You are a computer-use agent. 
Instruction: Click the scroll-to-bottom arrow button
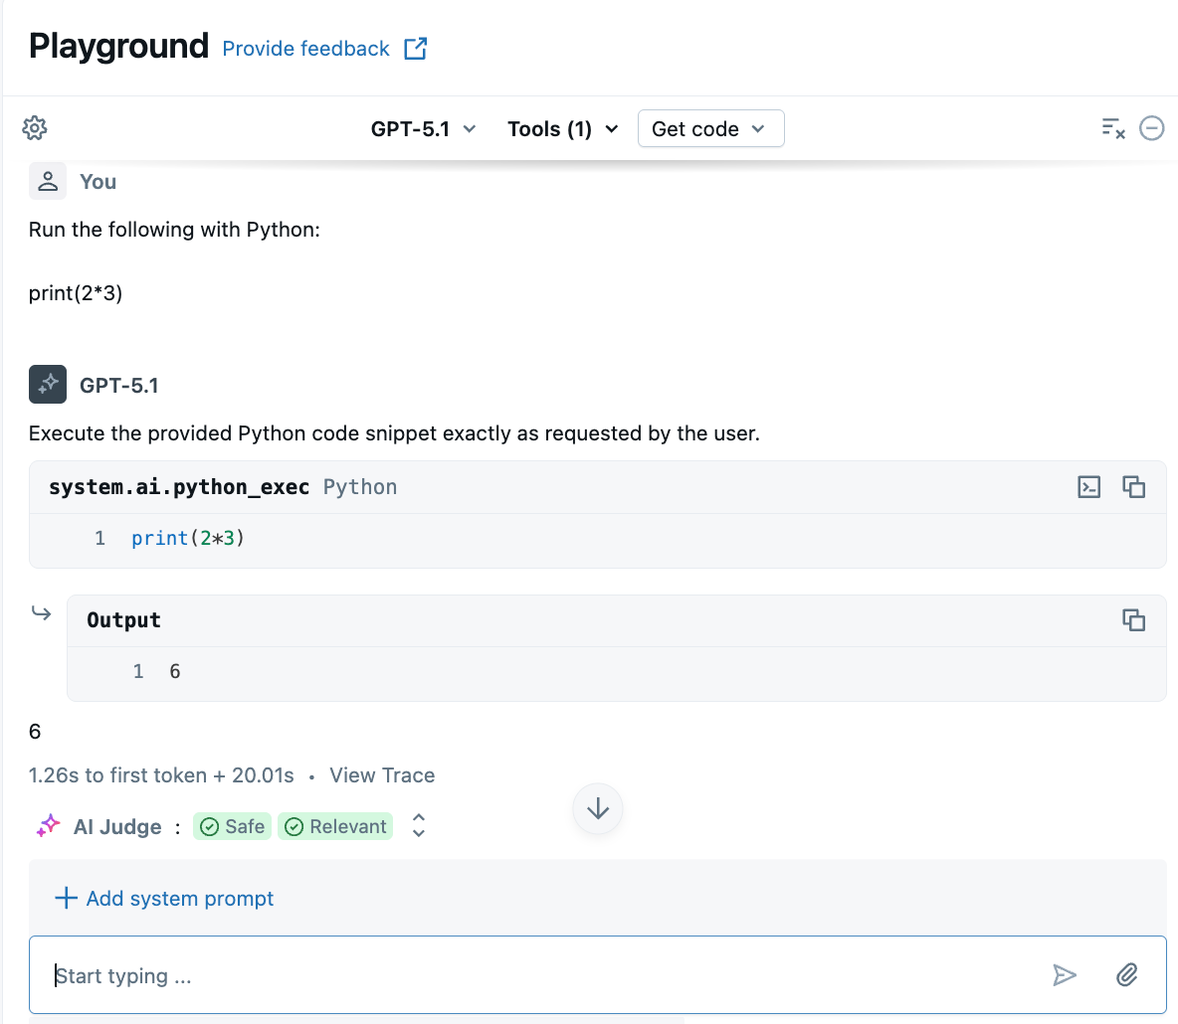(x=597, y=808)
